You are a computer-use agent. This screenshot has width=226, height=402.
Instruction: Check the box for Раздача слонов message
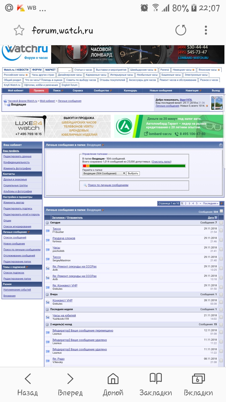click(221, 240)
